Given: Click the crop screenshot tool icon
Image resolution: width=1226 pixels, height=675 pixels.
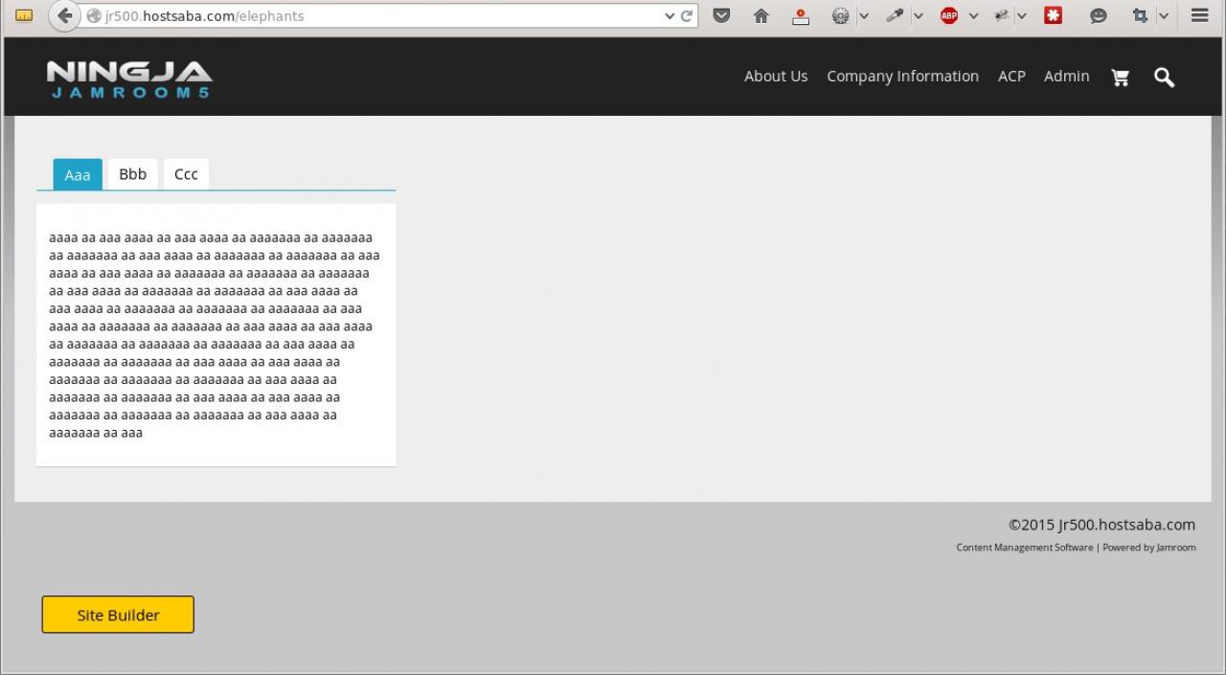Looking at the screenshot, I should click(x=1140, y=15).
